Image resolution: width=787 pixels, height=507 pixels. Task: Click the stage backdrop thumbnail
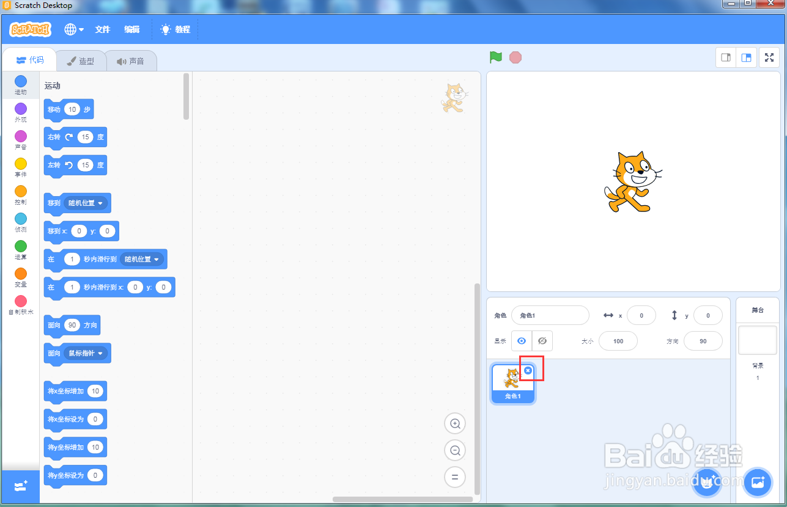coord(758,340)
